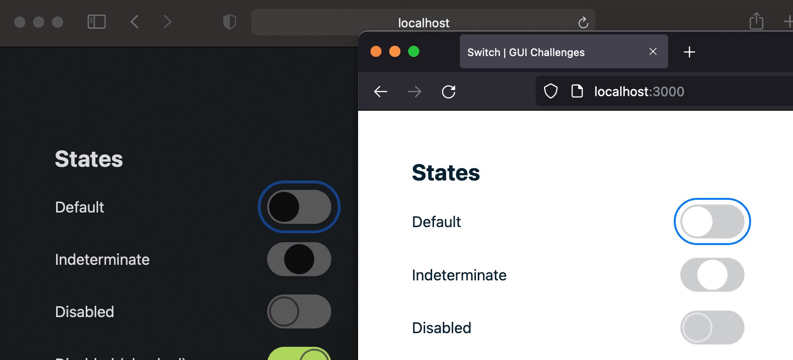Reload the page in Safari's address bar
793x360 pixels.
click(x=583, y=23)
